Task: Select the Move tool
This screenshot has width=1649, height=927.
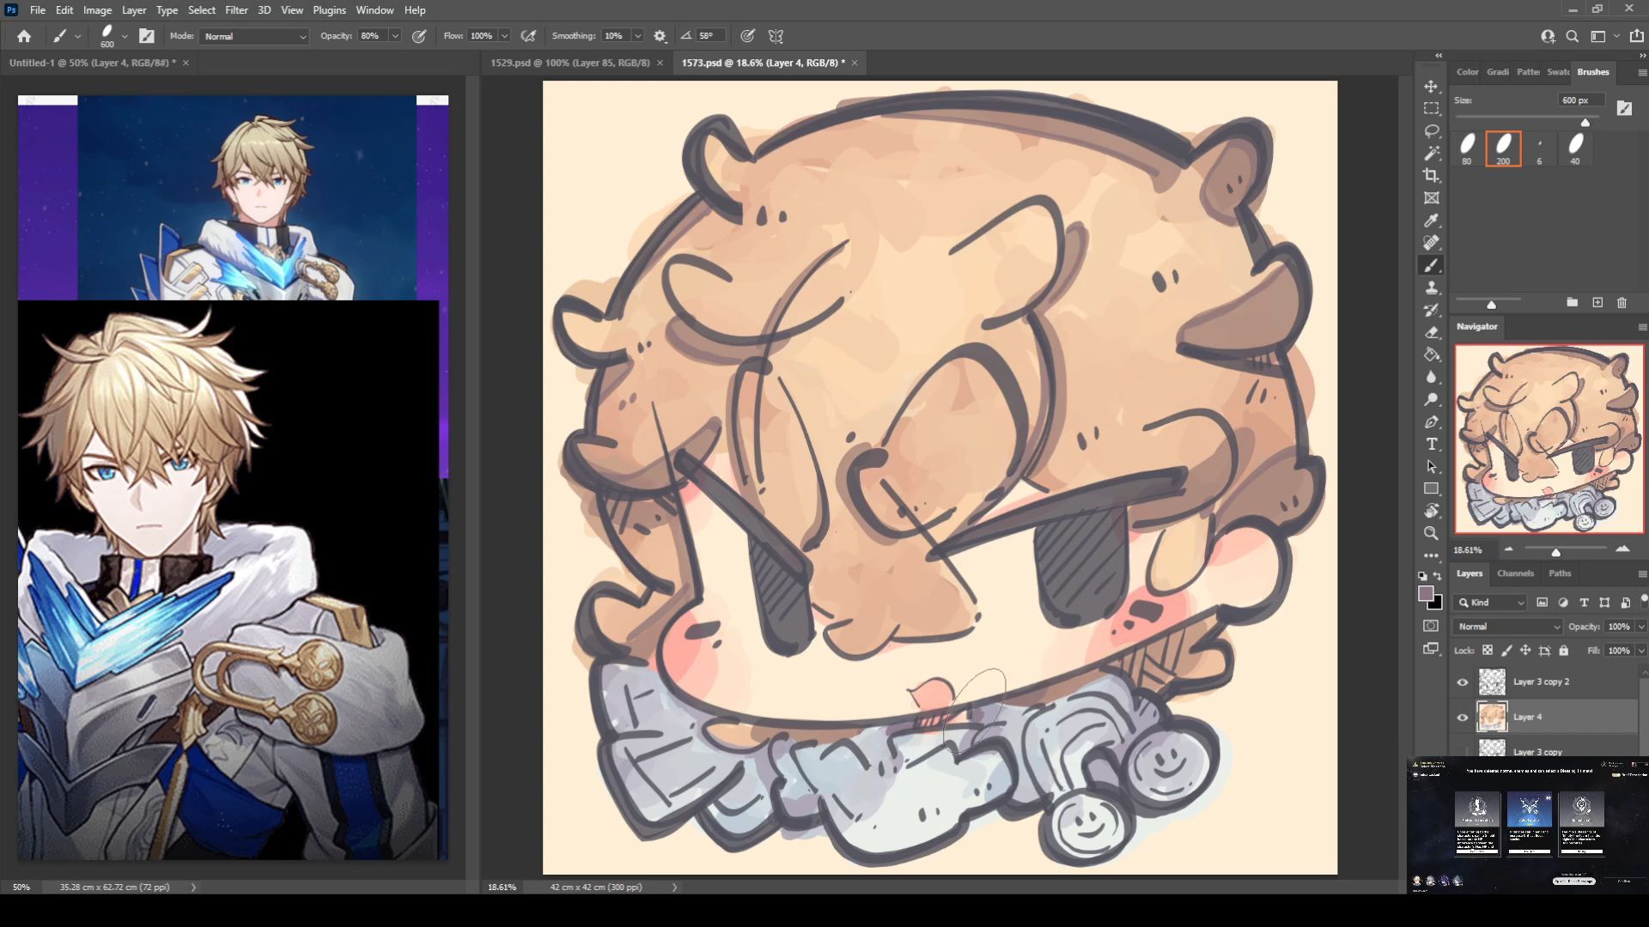Action: click(x=1431, y=87)
